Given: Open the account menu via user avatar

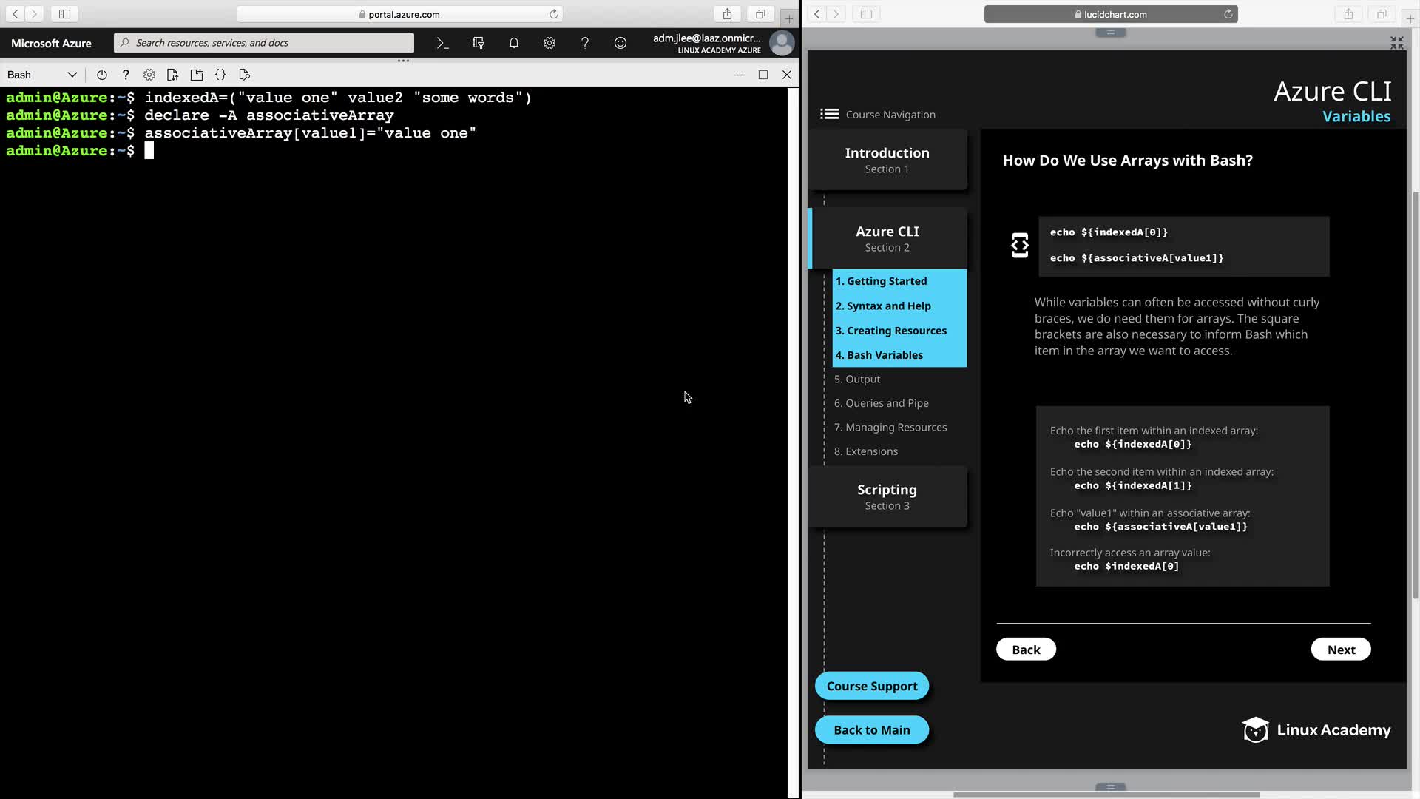Looking at the screenshot, I should 782,43.
